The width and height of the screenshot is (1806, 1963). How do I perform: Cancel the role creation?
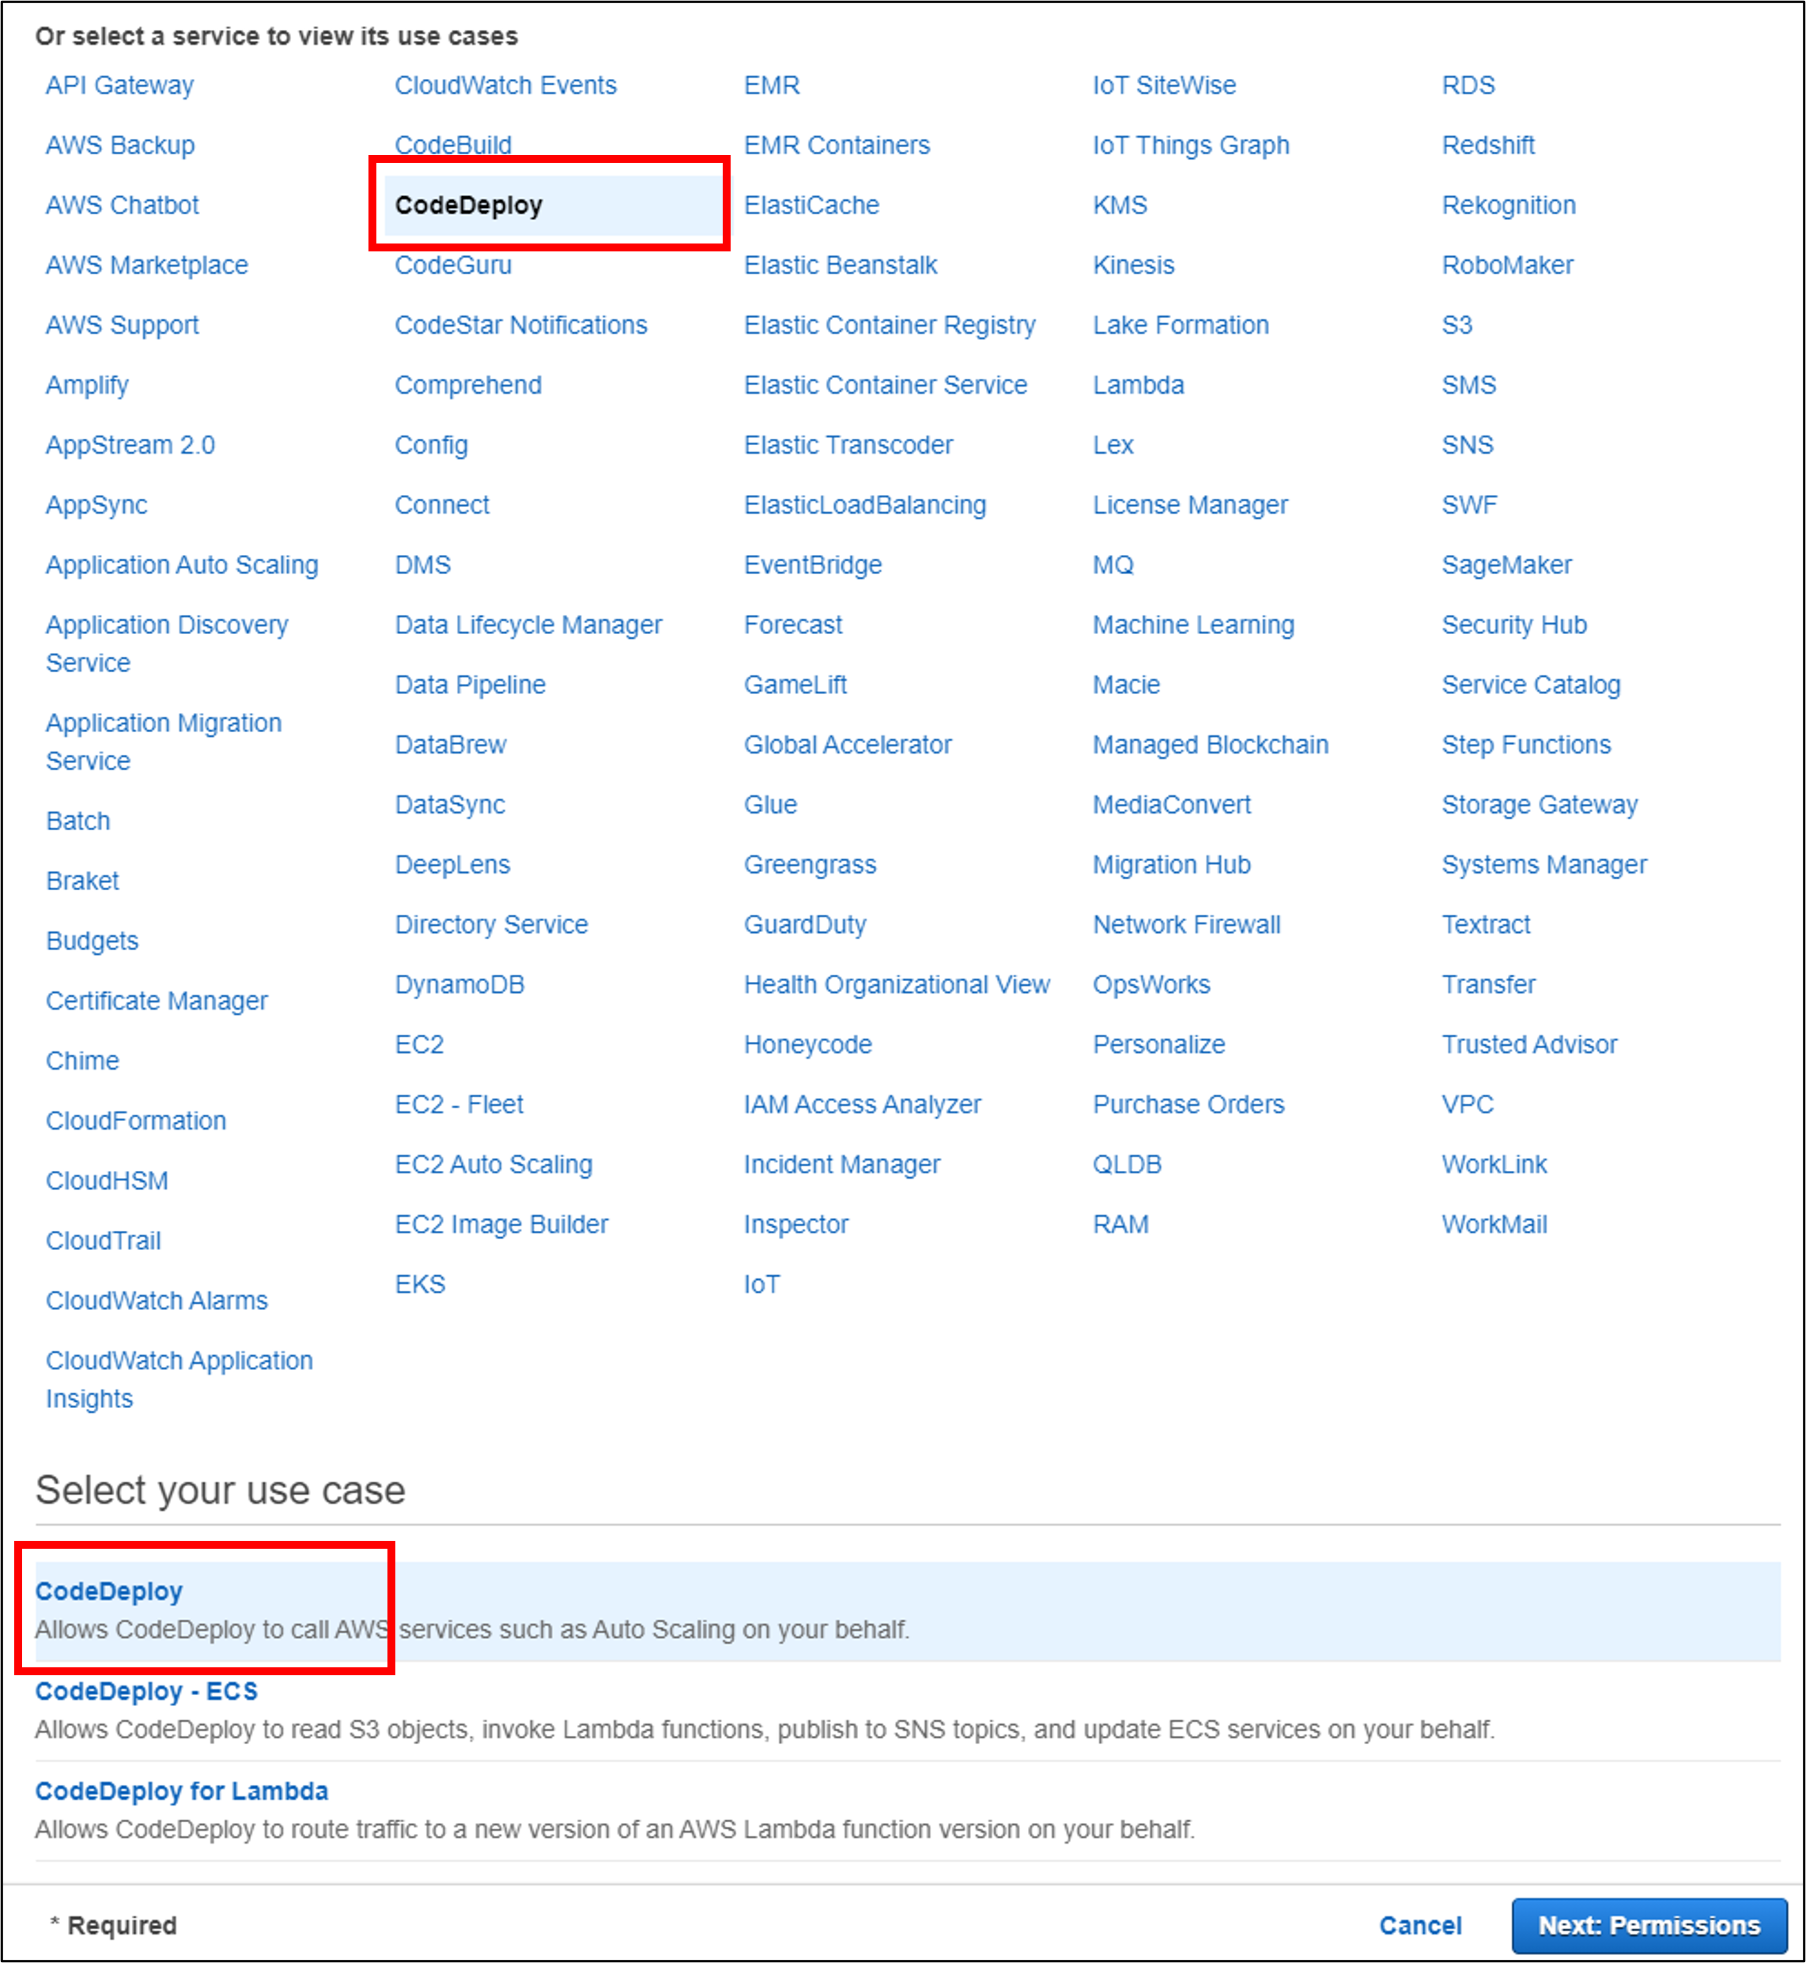coord(1419,1925)
